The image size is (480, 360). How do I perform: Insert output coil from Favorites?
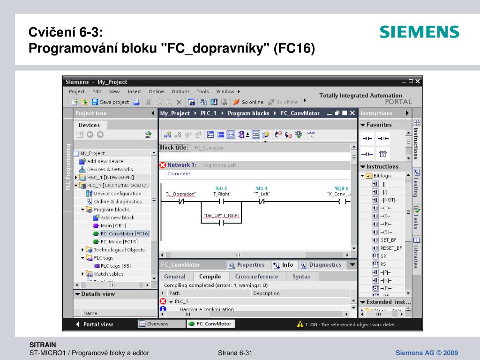pos(367,154)
